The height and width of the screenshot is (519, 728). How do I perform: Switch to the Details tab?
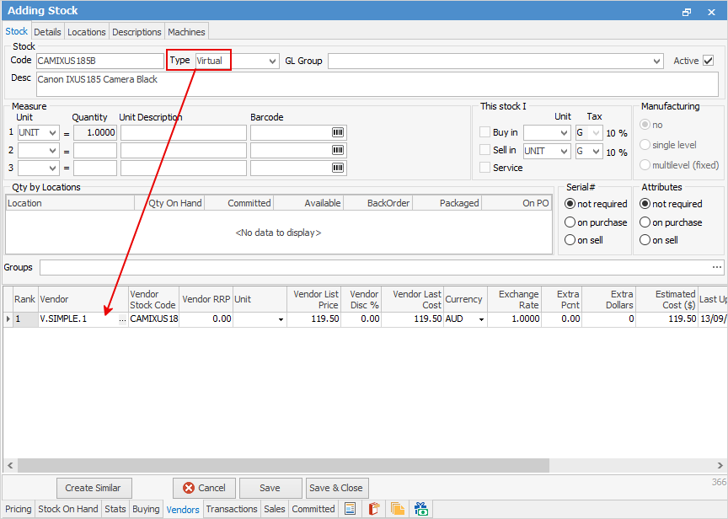click(x=47, y=32)
